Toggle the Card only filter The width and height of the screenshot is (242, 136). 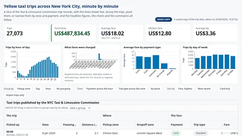coord(225,89)
